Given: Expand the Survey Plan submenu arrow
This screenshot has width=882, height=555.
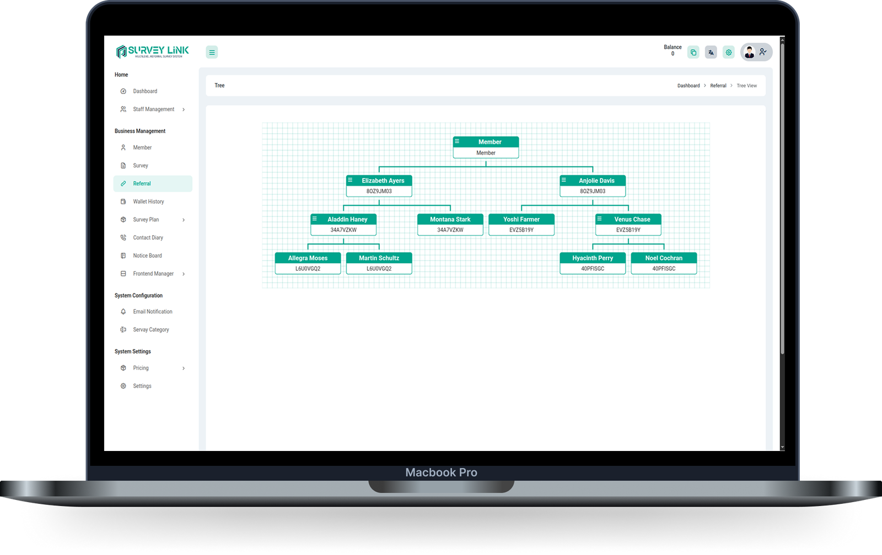Looking at the screenshot, I should pyautogui.click(x=184, y=220).
